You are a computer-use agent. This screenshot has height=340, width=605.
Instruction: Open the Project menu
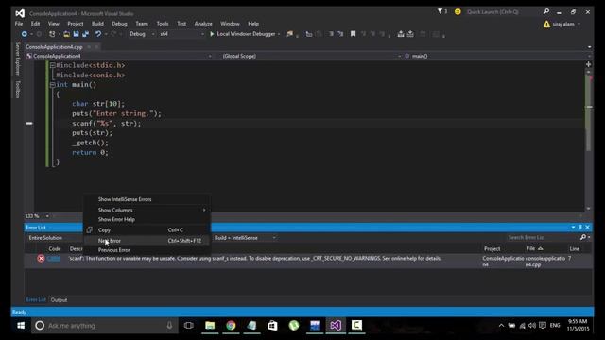tap(76, 24)
